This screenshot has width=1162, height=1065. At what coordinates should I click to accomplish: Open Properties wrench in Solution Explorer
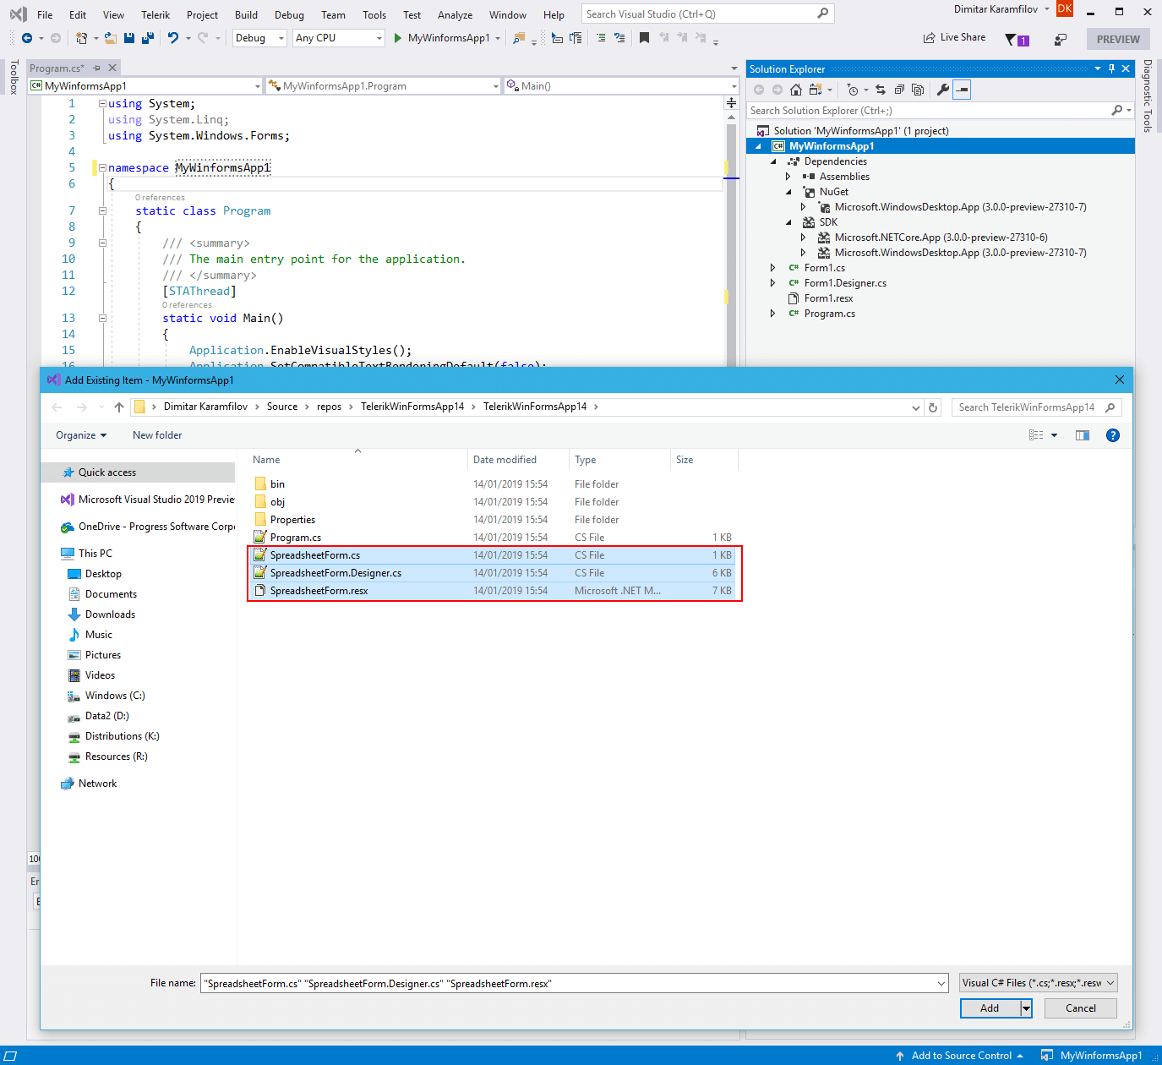pos(943,90)
